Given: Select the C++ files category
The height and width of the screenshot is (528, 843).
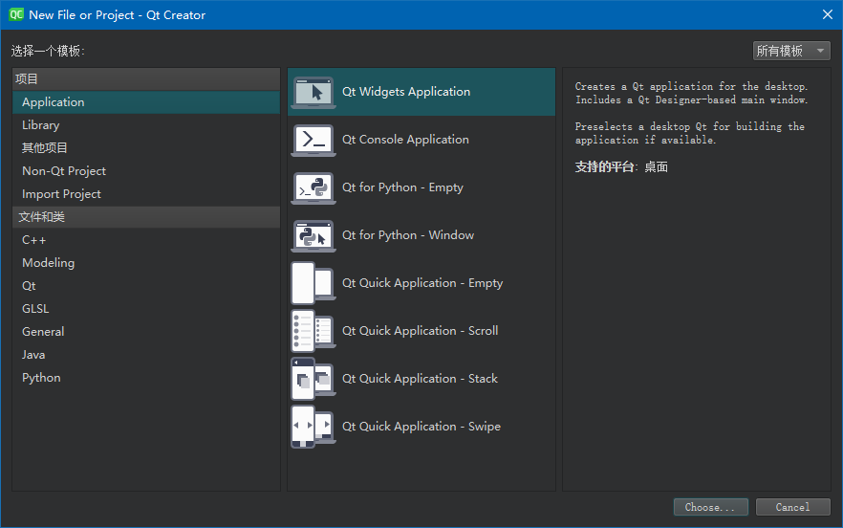Looking at the screenshot, I should (145, 240).
